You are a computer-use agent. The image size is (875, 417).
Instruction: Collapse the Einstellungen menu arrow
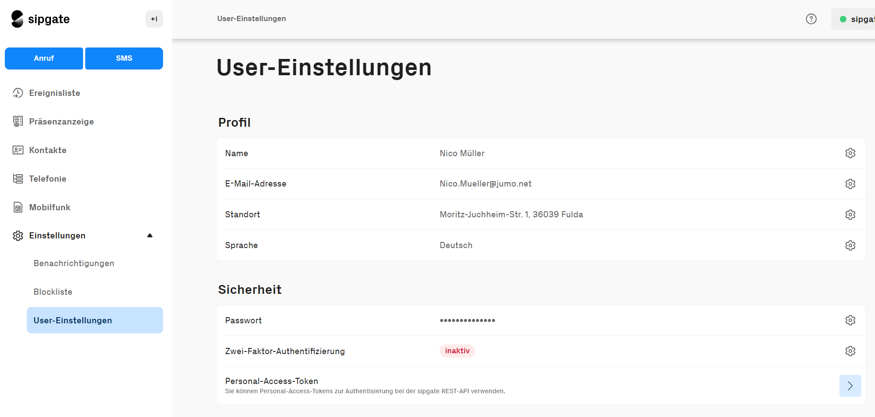tap(150, 236)
